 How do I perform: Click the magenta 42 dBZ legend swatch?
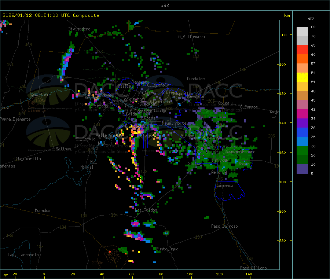[302, 114]
